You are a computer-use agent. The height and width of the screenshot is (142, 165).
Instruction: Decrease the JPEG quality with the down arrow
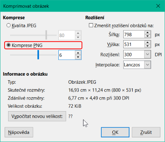point(78,37)
